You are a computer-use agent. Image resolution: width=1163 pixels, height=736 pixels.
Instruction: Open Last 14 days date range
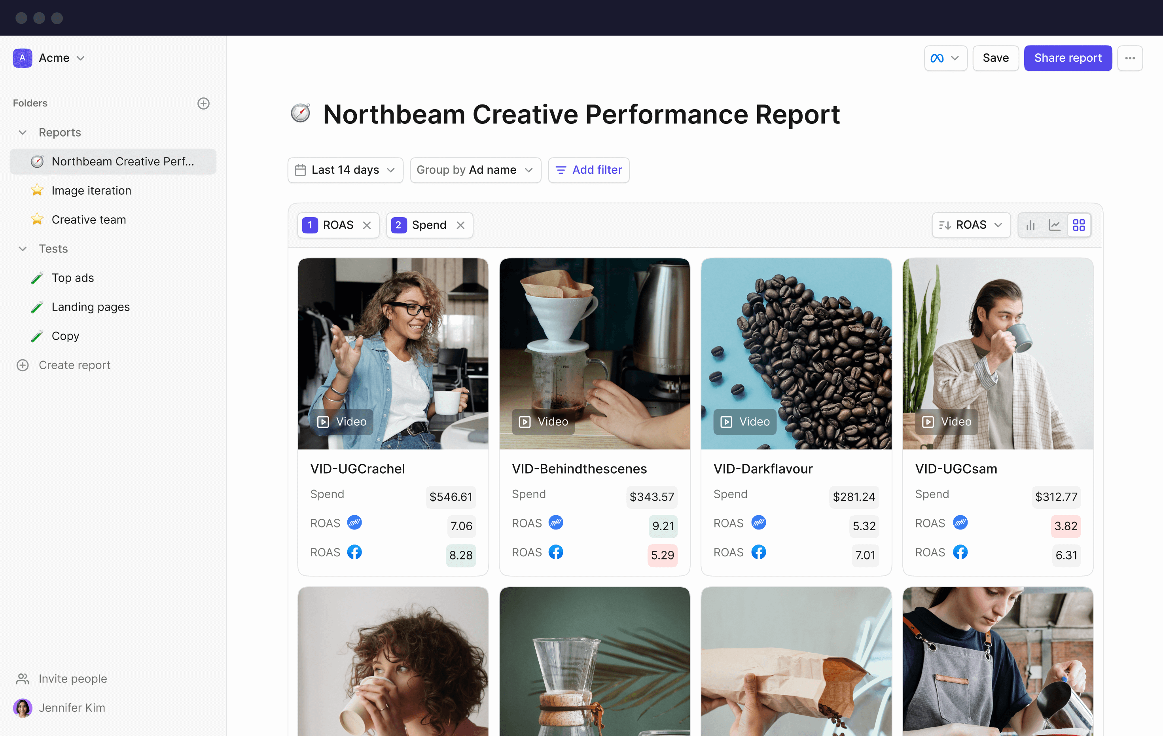click(x=345, y=170)
